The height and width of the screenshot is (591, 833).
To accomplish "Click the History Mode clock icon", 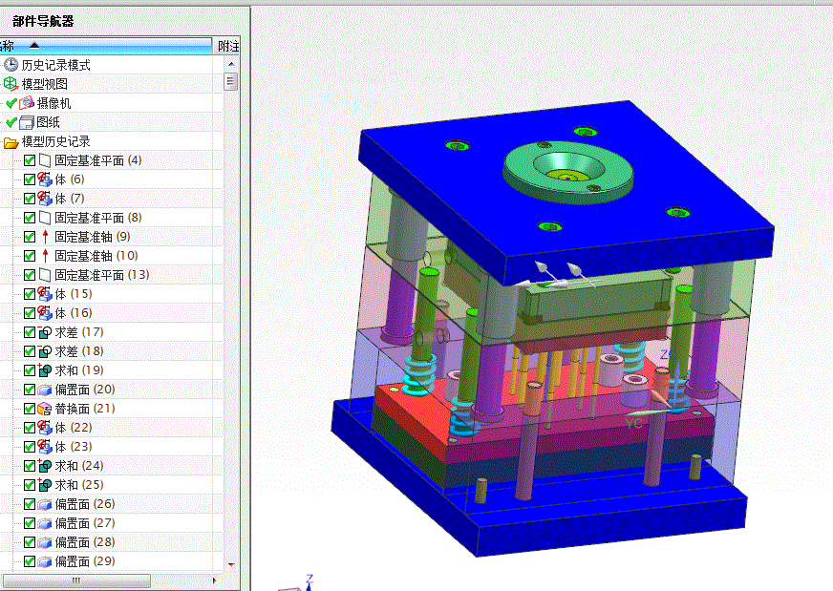I will coord(11,65).
